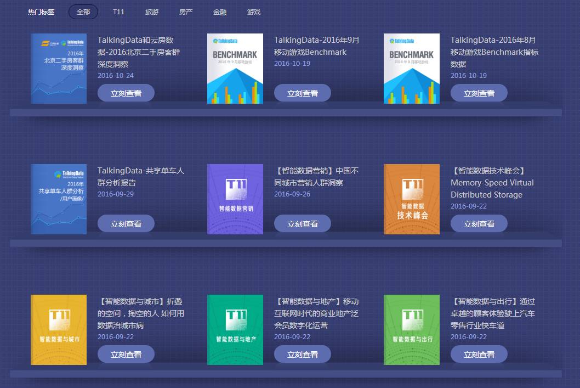The height and width of the screenshot is (388, 580).
Task: Open 共享单车人群分析 report cover
Action: [59, 199]
